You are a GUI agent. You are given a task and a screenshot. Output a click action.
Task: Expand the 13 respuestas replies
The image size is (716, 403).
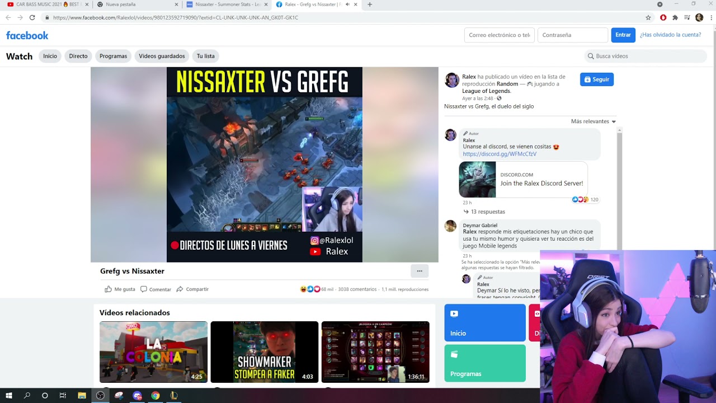(x=484, y=212)
